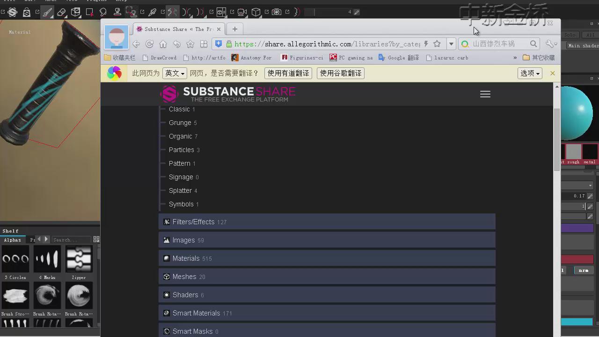Go to browser home page
This screenshot has width=599, height=337.
click(x=163, y=44)
